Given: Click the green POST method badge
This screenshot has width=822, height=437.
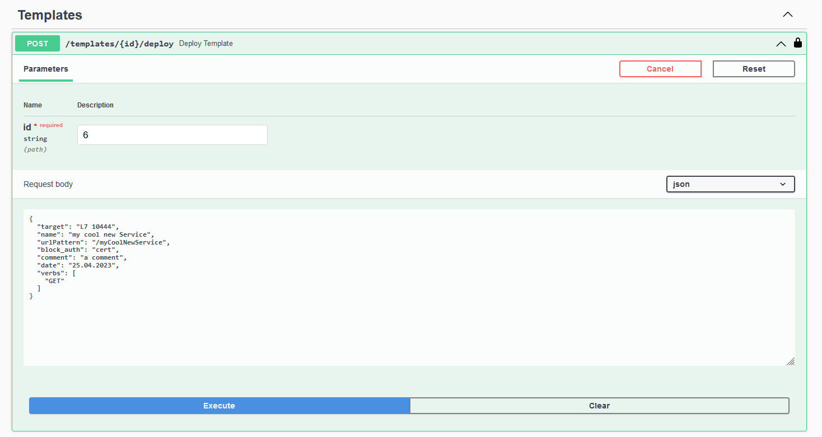Looking at the screenshot, I should click(x=38, y=44).
